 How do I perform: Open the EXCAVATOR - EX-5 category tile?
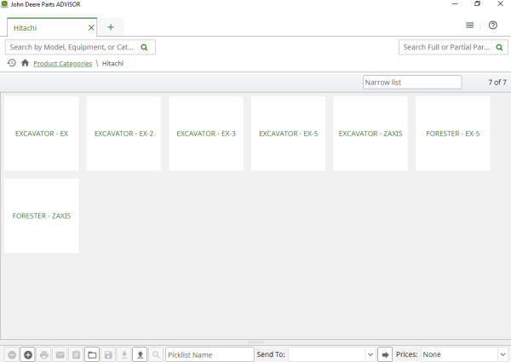coord(288,134)
